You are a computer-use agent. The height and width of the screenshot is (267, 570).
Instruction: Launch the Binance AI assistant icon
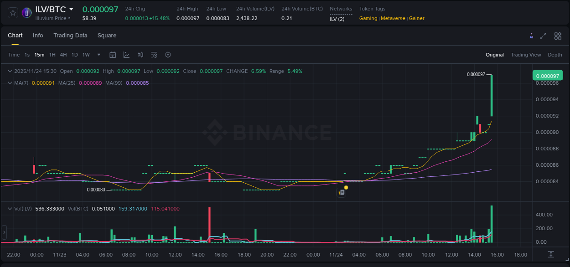(531, 36)
